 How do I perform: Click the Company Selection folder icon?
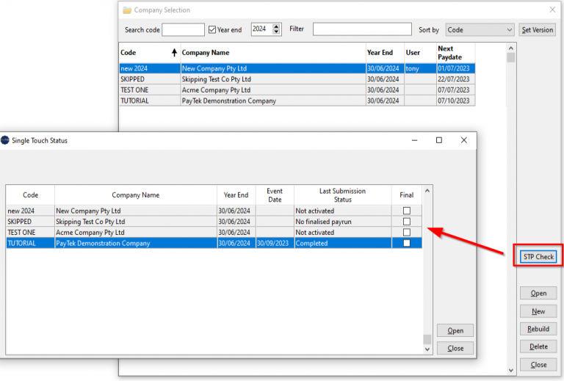click(127, 10)
